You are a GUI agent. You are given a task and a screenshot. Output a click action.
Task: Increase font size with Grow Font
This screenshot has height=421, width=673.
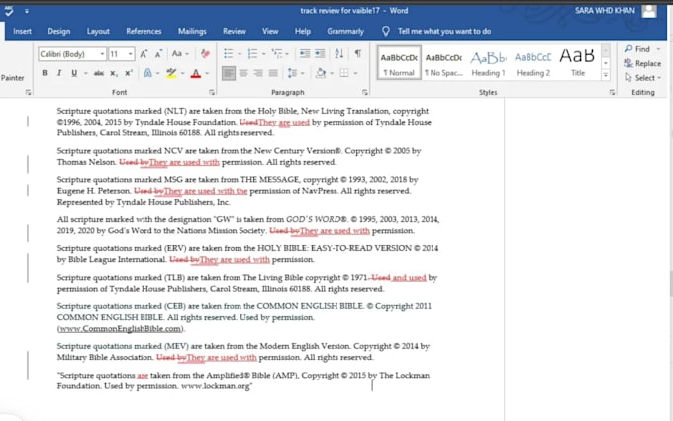[144, 54]
